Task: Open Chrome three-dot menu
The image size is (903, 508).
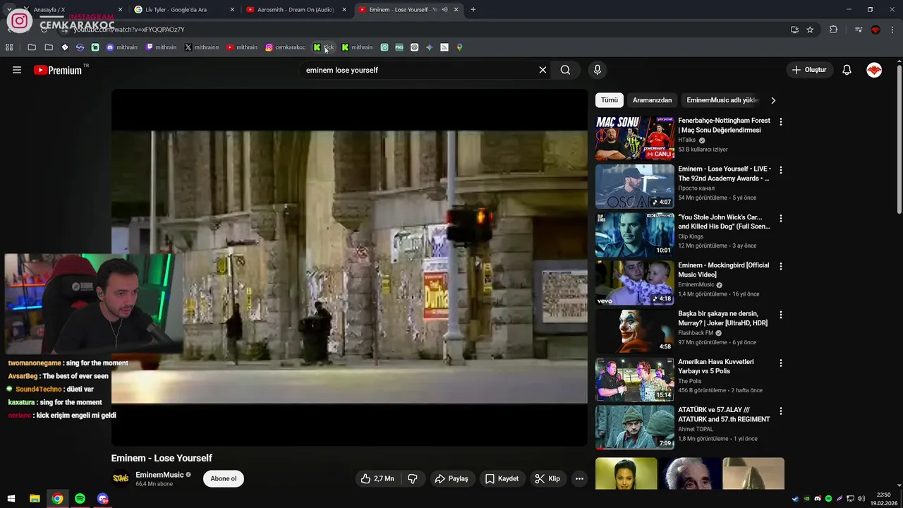Action: click(x=893, y=30)
